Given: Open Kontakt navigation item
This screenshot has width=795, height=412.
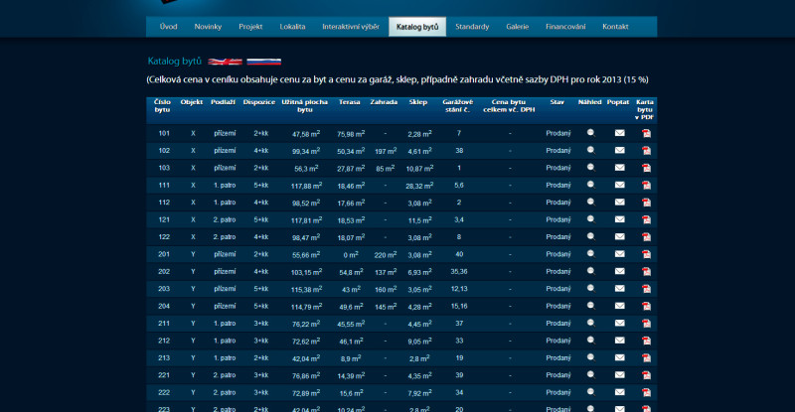Looking at the screenshot, I should (x=615, y=27).
